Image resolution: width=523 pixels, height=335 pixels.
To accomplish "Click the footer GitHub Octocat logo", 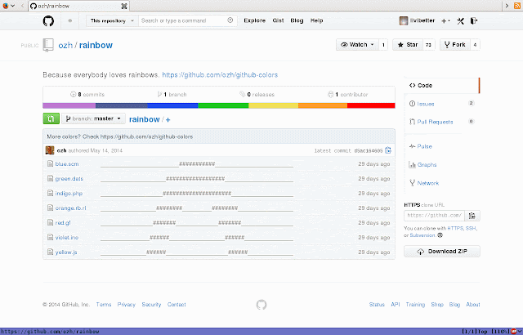I will [x=261, y=305].
